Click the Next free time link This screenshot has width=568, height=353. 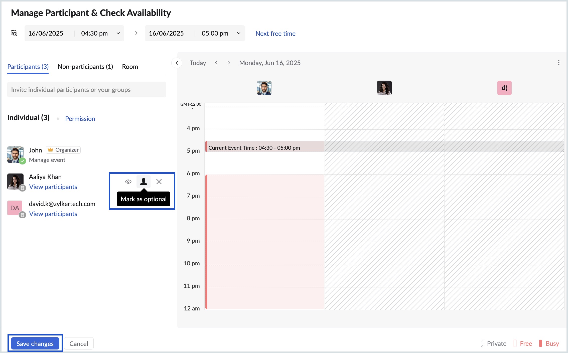pyautogui.click(x=275, y=34)
